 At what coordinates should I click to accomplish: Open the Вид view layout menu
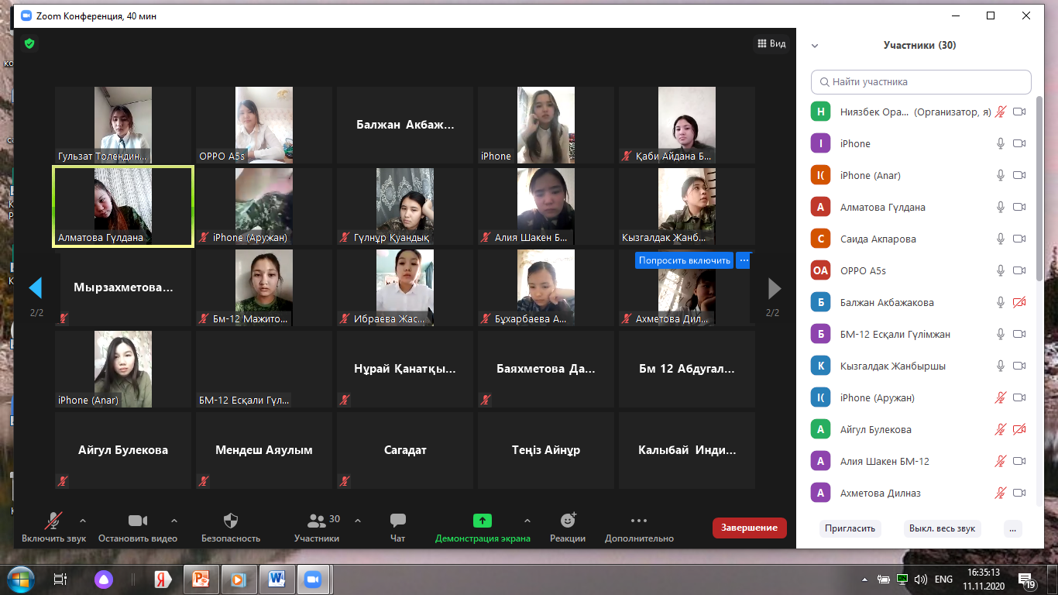click(x=771, y=44)
